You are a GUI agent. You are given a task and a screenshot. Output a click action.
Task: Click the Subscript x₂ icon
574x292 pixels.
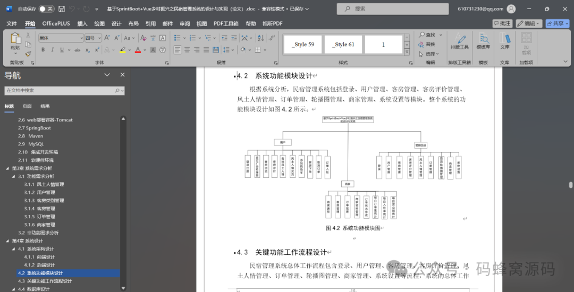[88, 50]
